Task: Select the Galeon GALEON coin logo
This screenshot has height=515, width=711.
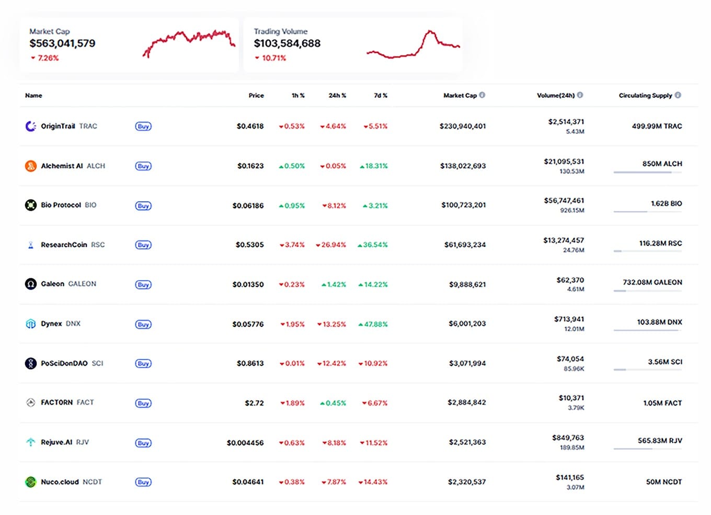Action: (30, 284)
